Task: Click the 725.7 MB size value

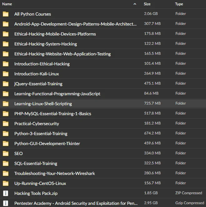Action: (x=152, y=103)
